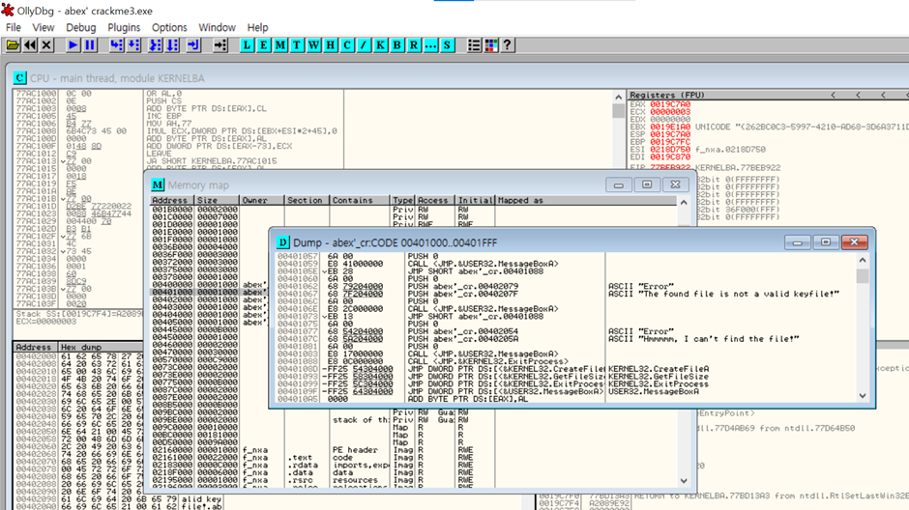Image resolution: width=909 pixels, height=510 pixels.
Task: Open Call stack with K button
Action: click(x=380, y=45)
